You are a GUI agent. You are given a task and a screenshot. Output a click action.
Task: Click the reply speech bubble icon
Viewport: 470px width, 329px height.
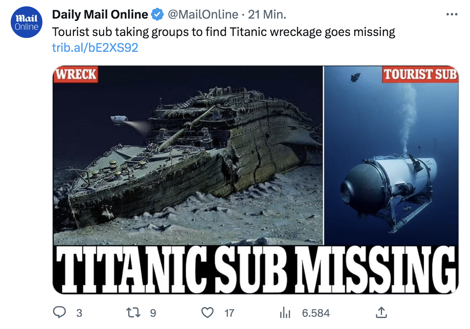pyautogui.click(x=59, y=313)
